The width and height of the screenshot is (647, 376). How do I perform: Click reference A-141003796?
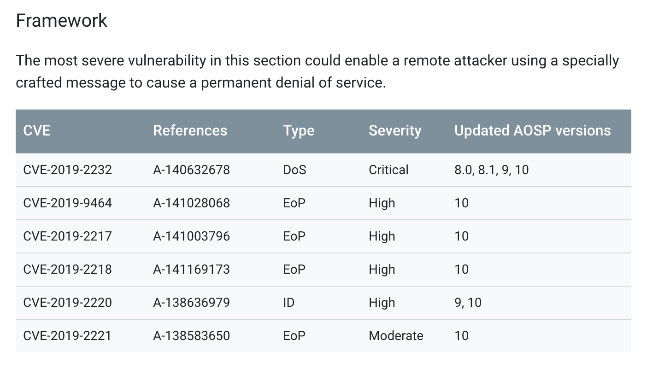pos(191,236)
